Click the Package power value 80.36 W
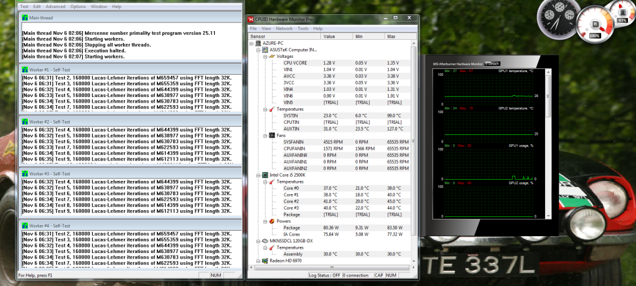The width and height of the screenshot is (636, 286). [x=330, y=228]
